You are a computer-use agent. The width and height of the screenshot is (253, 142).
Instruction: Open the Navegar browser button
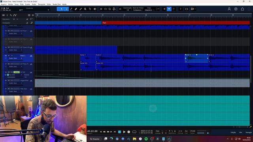[249, 133]
